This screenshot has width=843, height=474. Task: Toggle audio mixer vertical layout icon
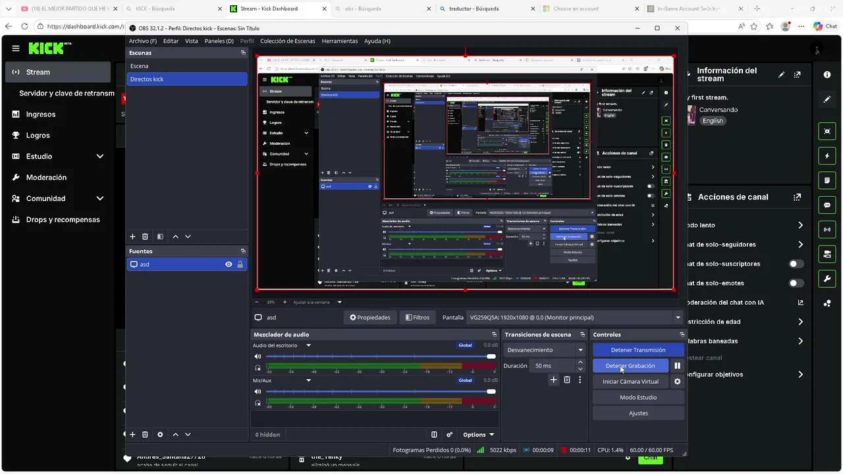(434, 434)
